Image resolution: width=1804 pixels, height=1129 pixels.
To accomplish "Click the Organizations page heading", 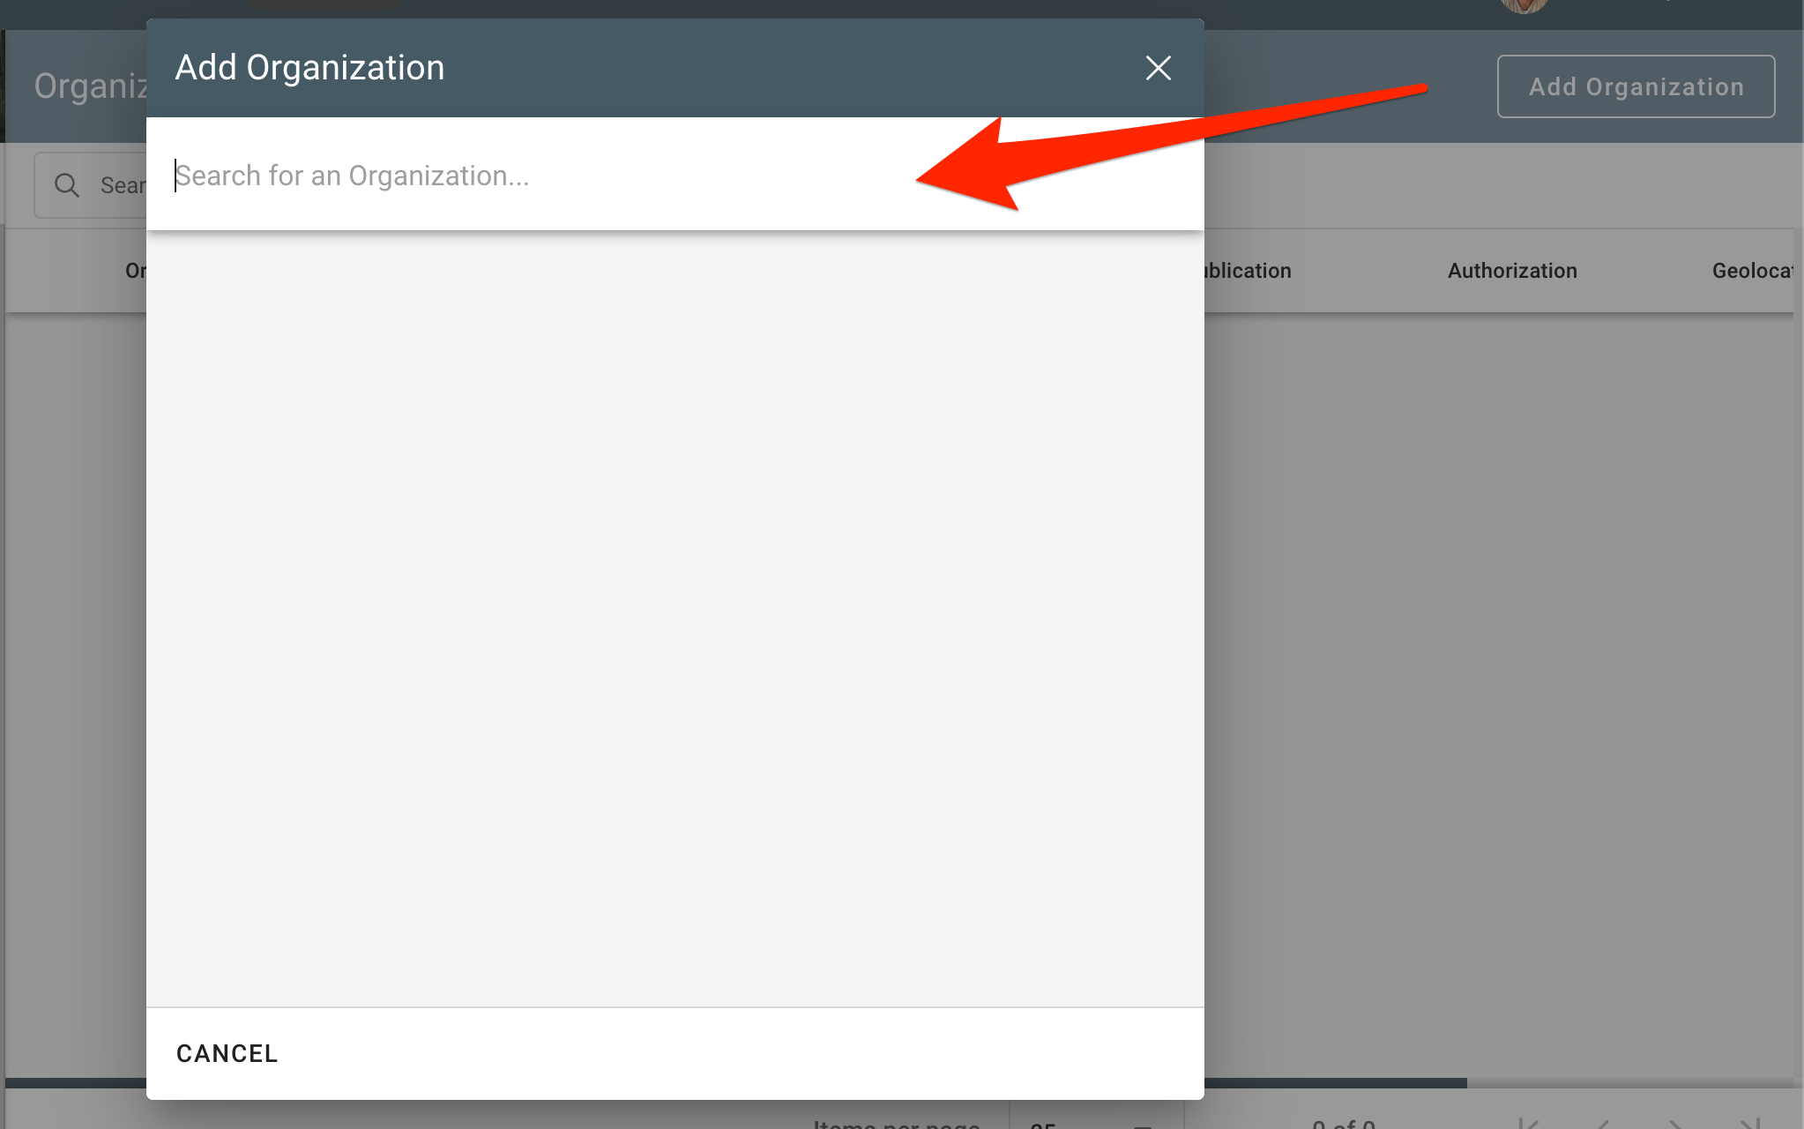I will click(x=90, y=86).
